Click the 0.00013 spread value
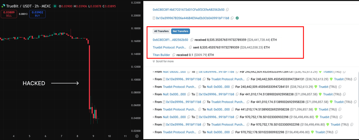 pyautogui.click(x=23, y=14)
